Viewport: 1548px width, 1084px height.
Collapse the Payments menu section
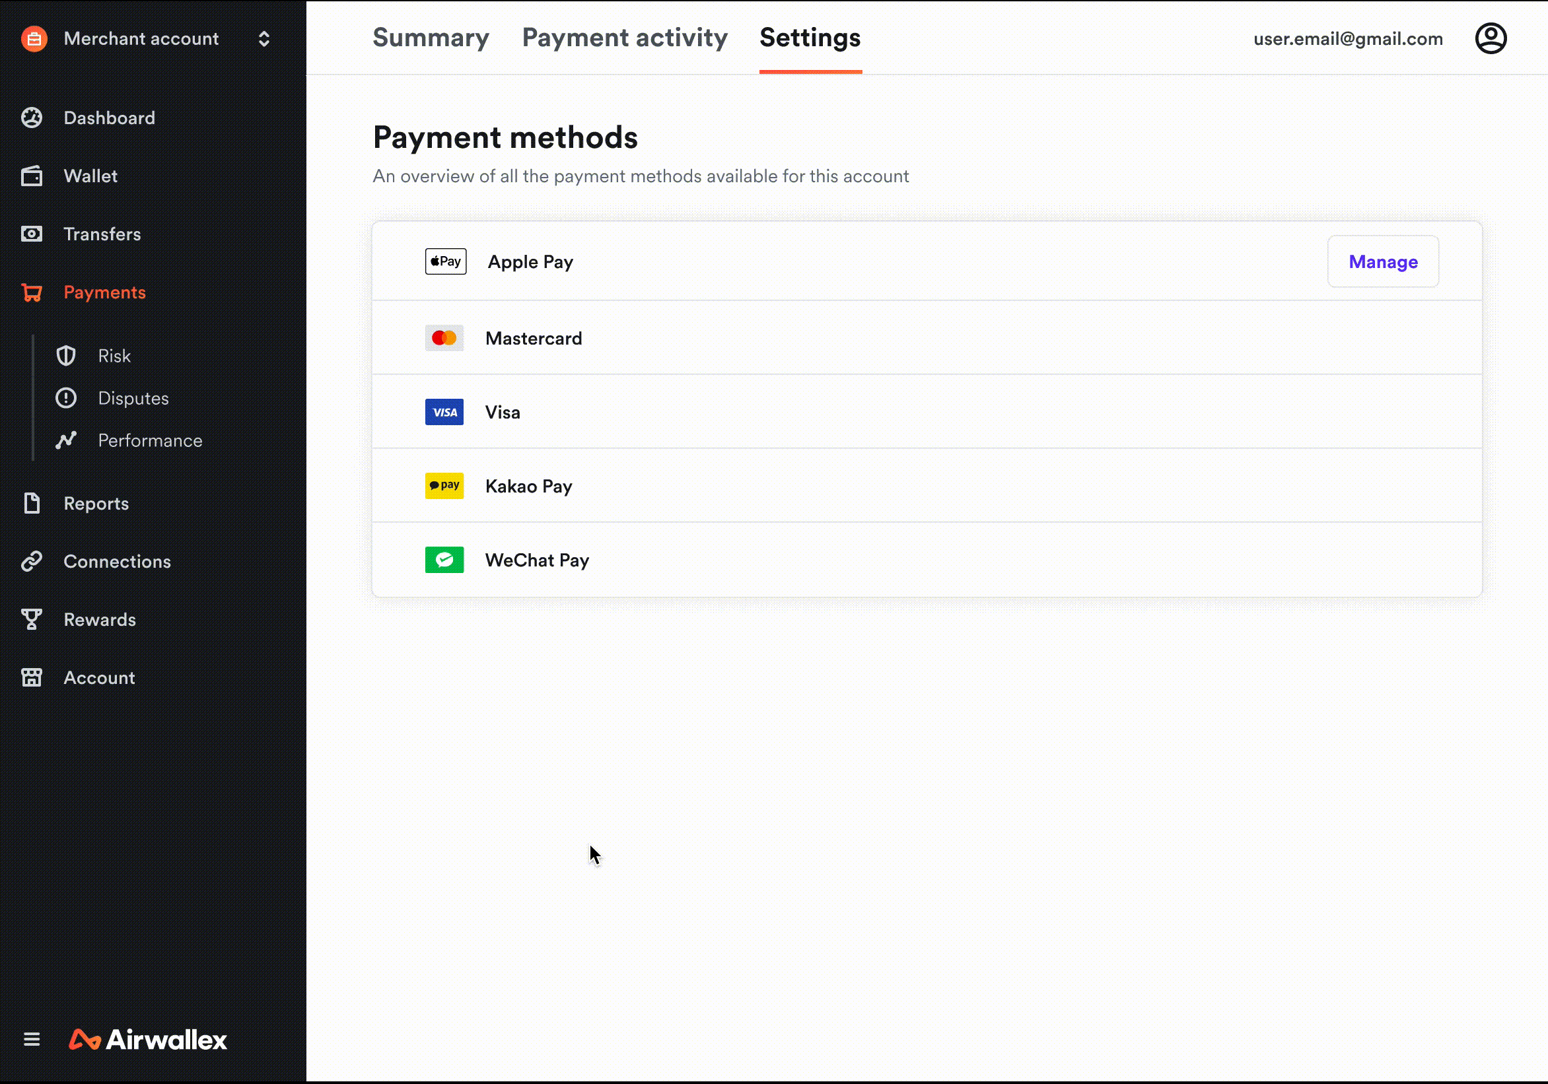point(104,292)
